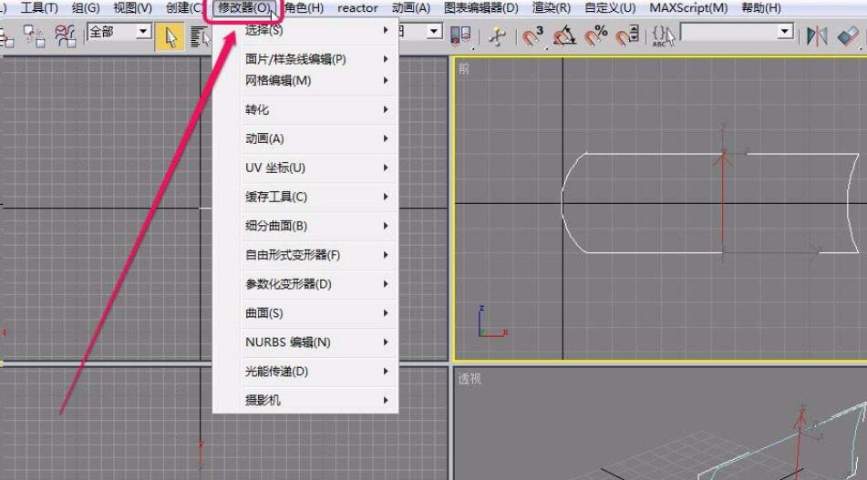This screenshot has height=480, width=867.
Task: Expand 自由形式变形器(F) submenu
Action: 319,255
